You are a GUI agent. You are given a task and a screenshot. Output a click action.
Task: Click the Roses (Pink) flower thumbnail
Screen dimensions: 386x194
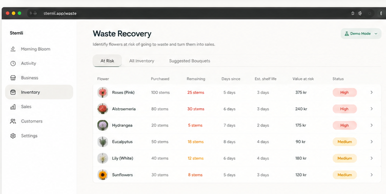pyautogui.click(x=103, y=92)
